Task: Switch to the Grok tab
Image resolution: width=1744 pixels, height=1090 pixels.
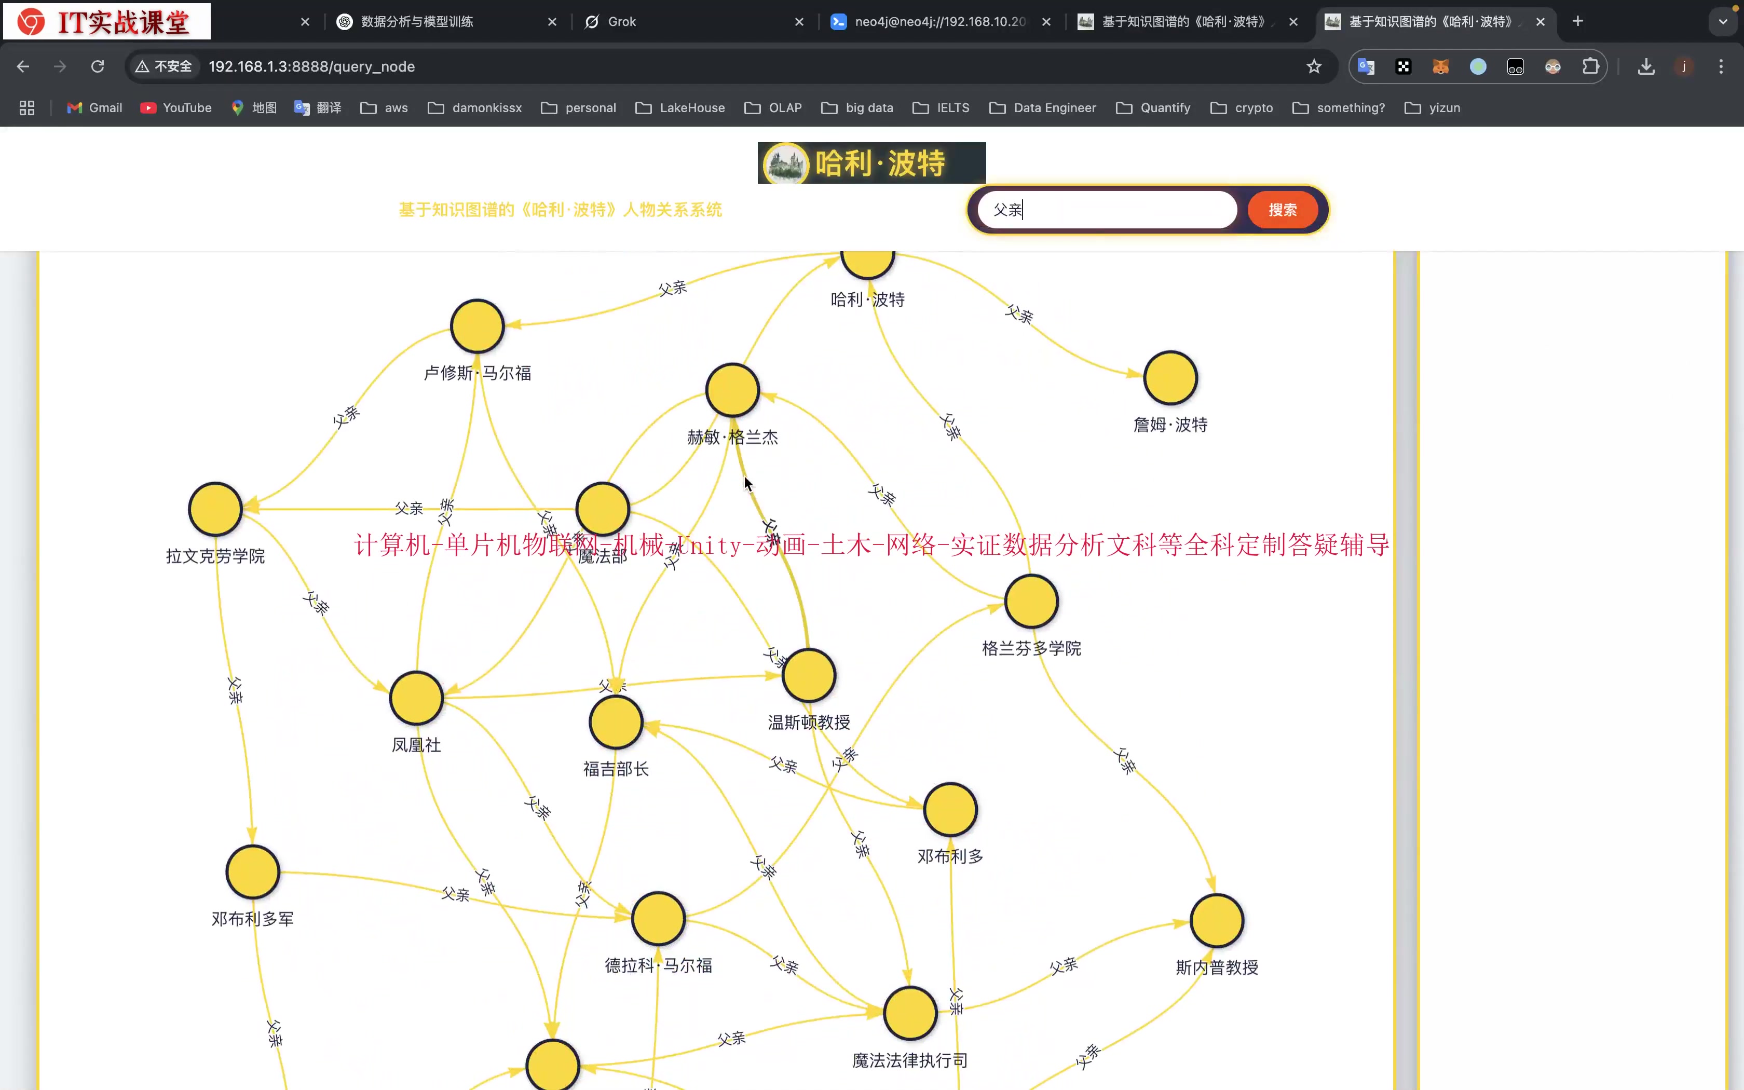Action: 621,22
